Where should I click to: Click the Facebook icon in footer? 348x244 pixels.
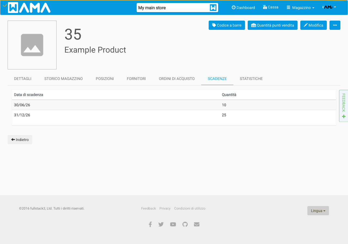pos(150,224)
